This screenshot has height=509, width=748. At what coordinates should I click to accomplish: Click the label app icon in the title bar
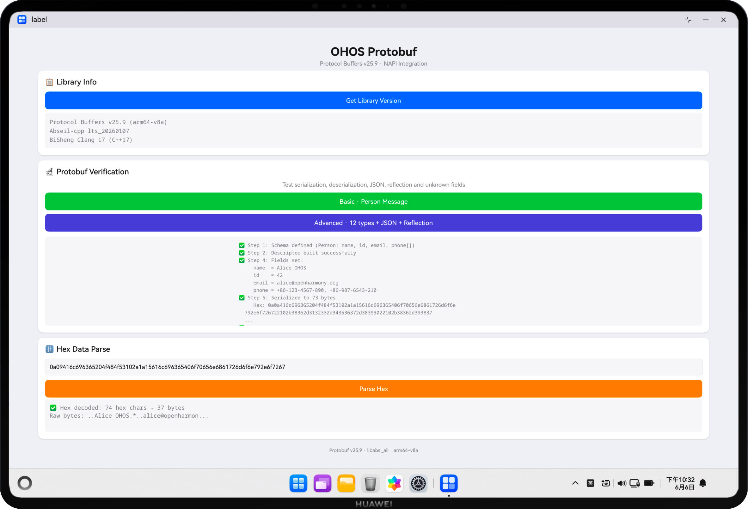[x=22, y=20]
